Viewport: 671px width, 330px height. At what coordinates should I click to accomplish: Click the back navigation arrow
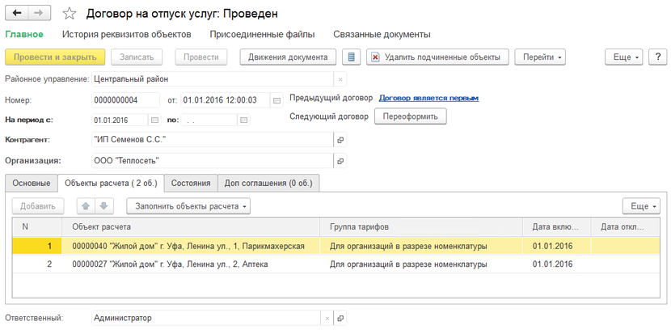coord(17,13)
